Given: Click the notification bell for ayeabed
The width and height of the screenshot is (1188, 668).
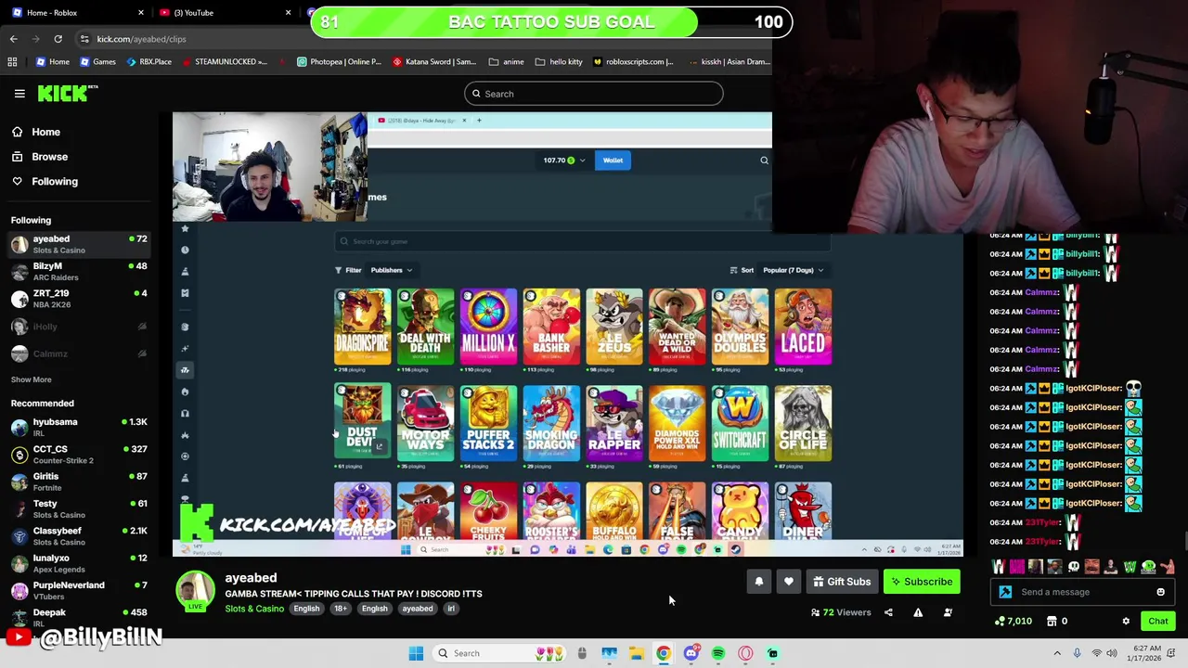Looking at the screenshot, I should point(758,582).
